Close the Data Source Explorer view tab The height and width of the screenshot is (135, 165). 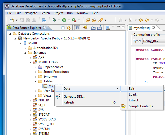(45, 28)
